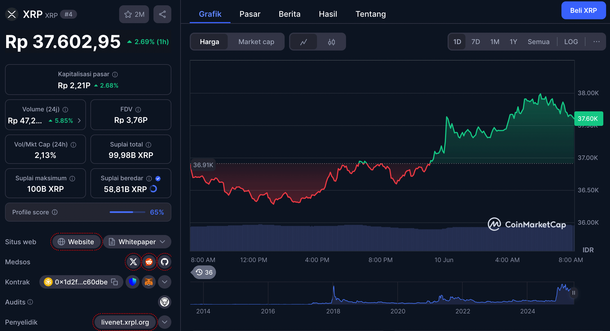Screen dimensions: 610x331
Task: Open the audit provider badge icon
Action: coord(165,302)
